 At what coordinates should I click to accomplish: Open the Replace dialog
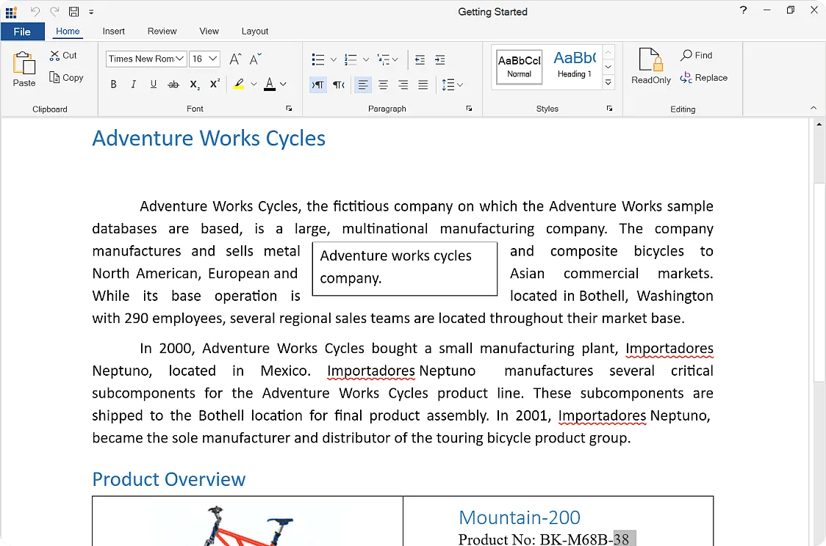[704, 77]
